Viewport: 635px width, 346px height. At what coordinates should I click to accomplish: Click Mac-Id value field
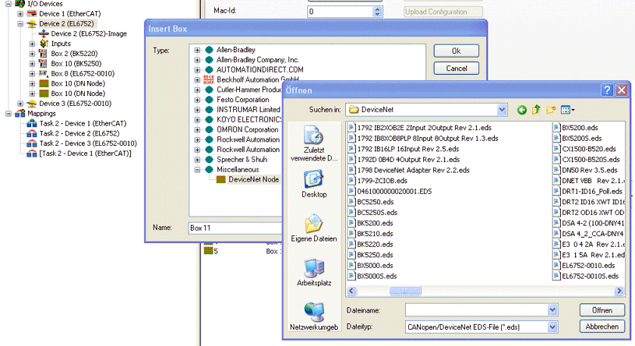point(340,12)
